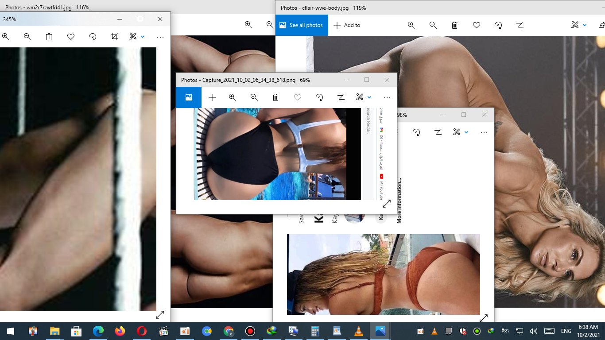This screenshot has height=340, width=605.
Task: Crop the cflair-wwe-body photo
Action: tap(520, 25)
